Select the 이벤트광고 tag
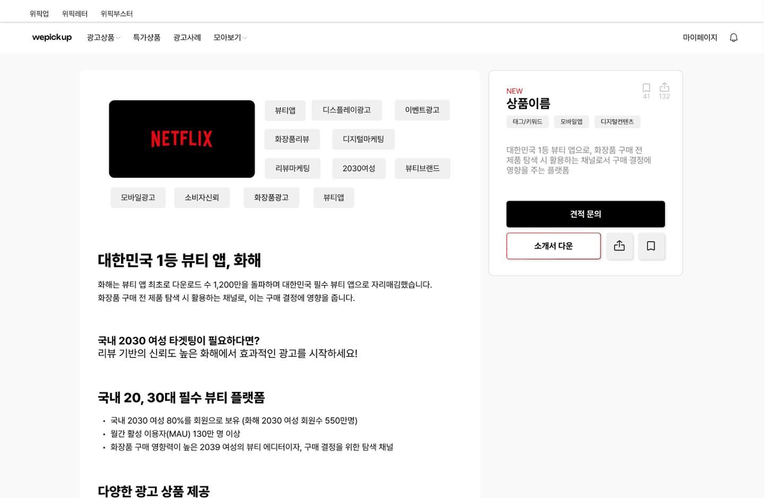The height and width of the screenshot is (498, 764). point(422,110)
